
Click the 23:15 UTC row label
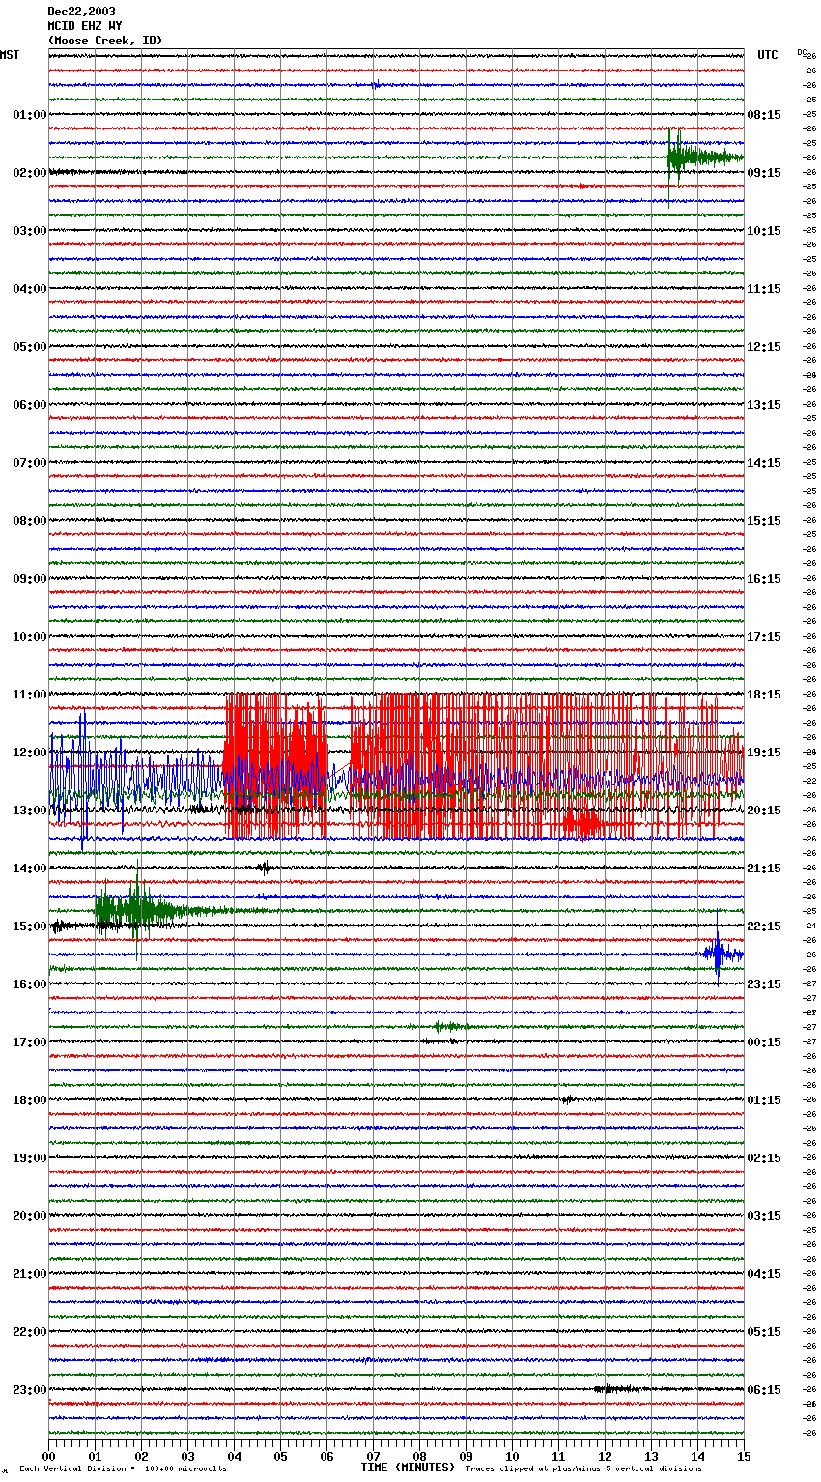[764, 984]
